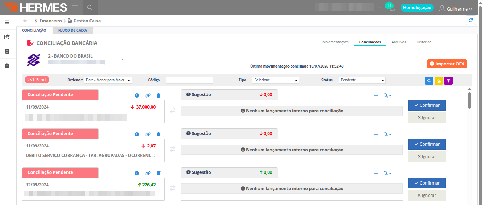Screen dimensions: 483x205
Task: Toggle the left sidebar hamburger icon
Action: click(x=7, y=22)
